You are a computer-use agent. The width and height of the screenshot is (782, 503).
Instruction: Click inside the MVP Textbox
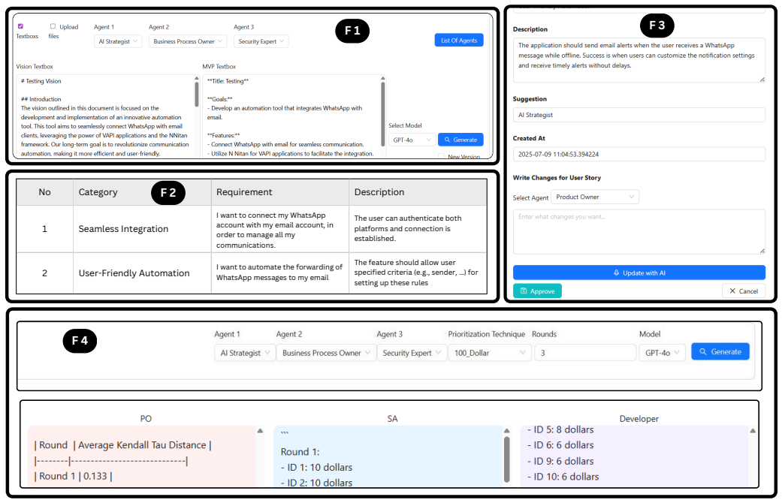tap(291, 117)
